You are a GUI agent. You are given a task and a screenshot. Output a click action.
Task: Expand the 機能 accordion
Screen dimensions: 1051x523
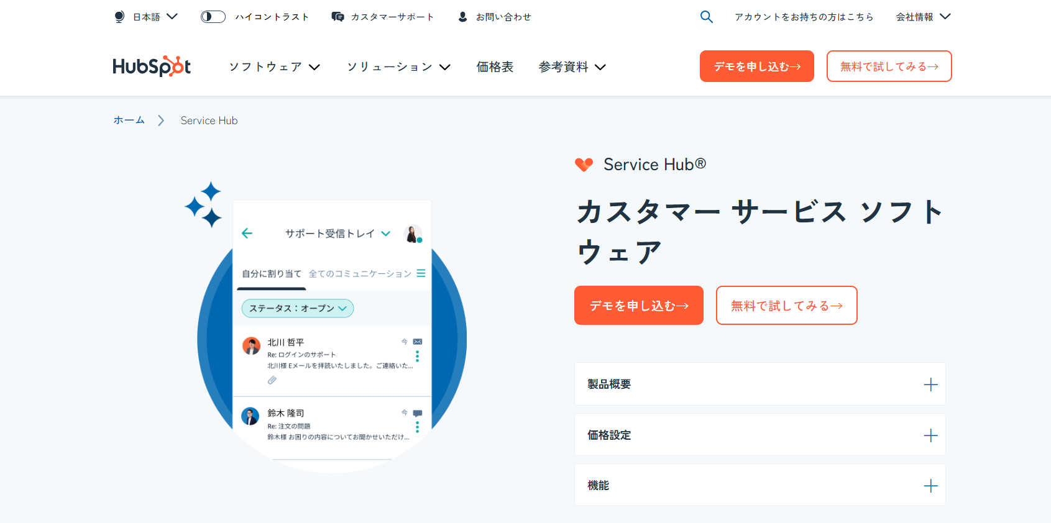pyautogui.click(x=760, y=485)
